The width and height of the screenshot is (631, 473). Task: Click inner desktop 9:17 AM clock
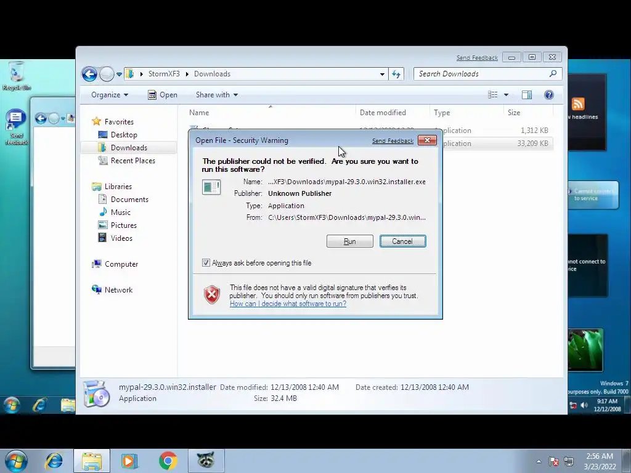607,405
